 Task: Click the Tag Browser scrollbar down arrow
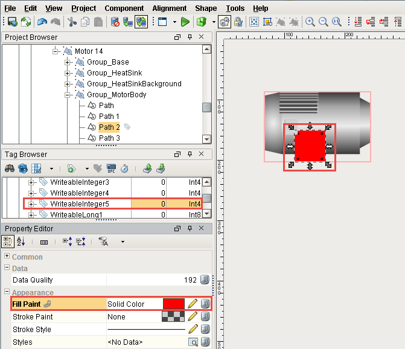[x=206, y=213]
